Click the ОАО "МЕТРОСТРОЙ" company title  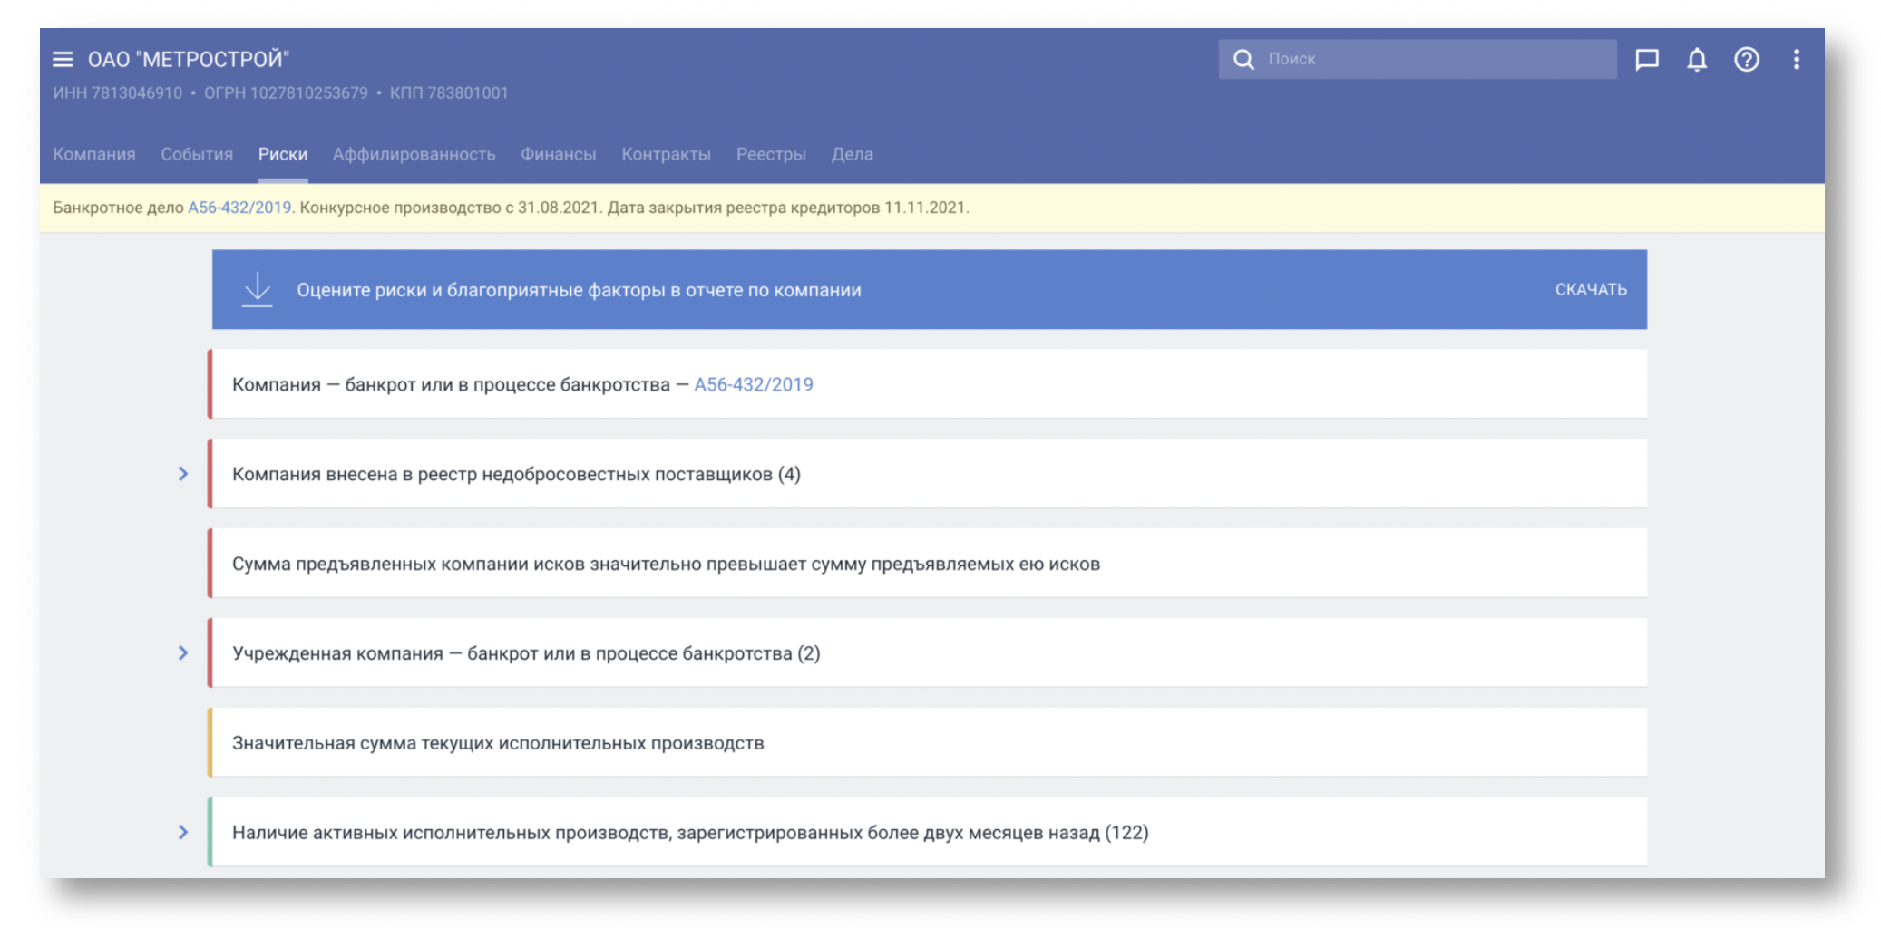(x=189, y=60)
